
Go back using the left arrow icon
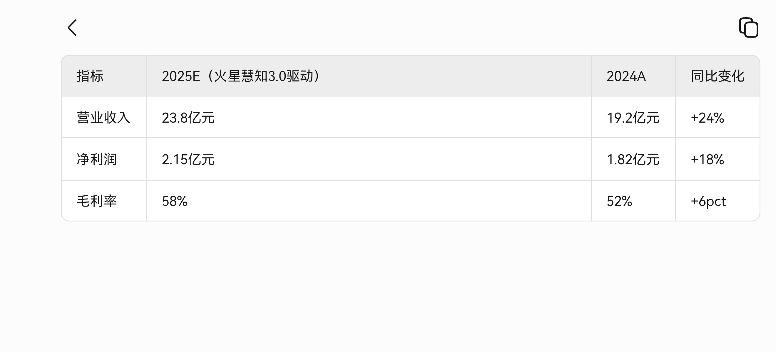[x=72, y=28]
